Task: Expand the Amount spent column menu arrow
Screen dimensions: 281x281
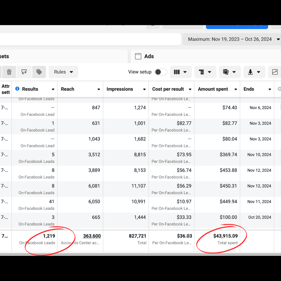Action: [x=236, y=89]
